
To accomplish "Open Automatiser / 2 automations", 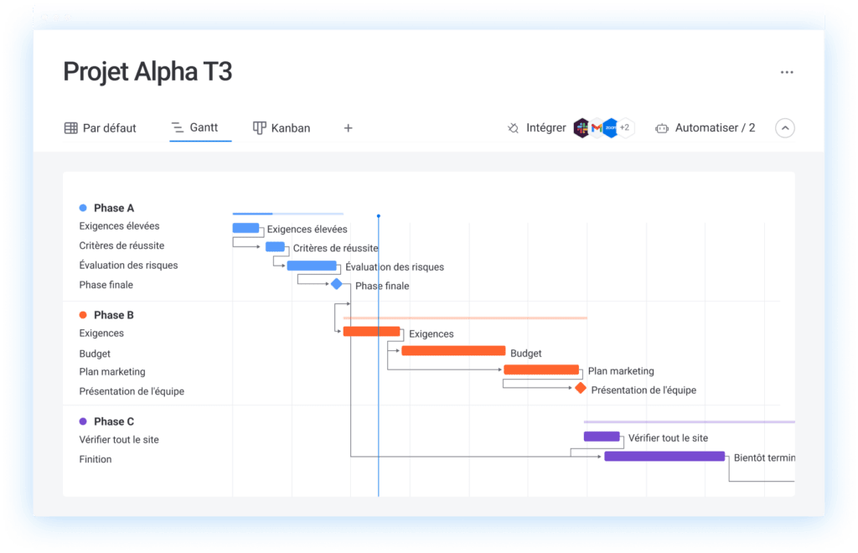I will pos(706,128).
